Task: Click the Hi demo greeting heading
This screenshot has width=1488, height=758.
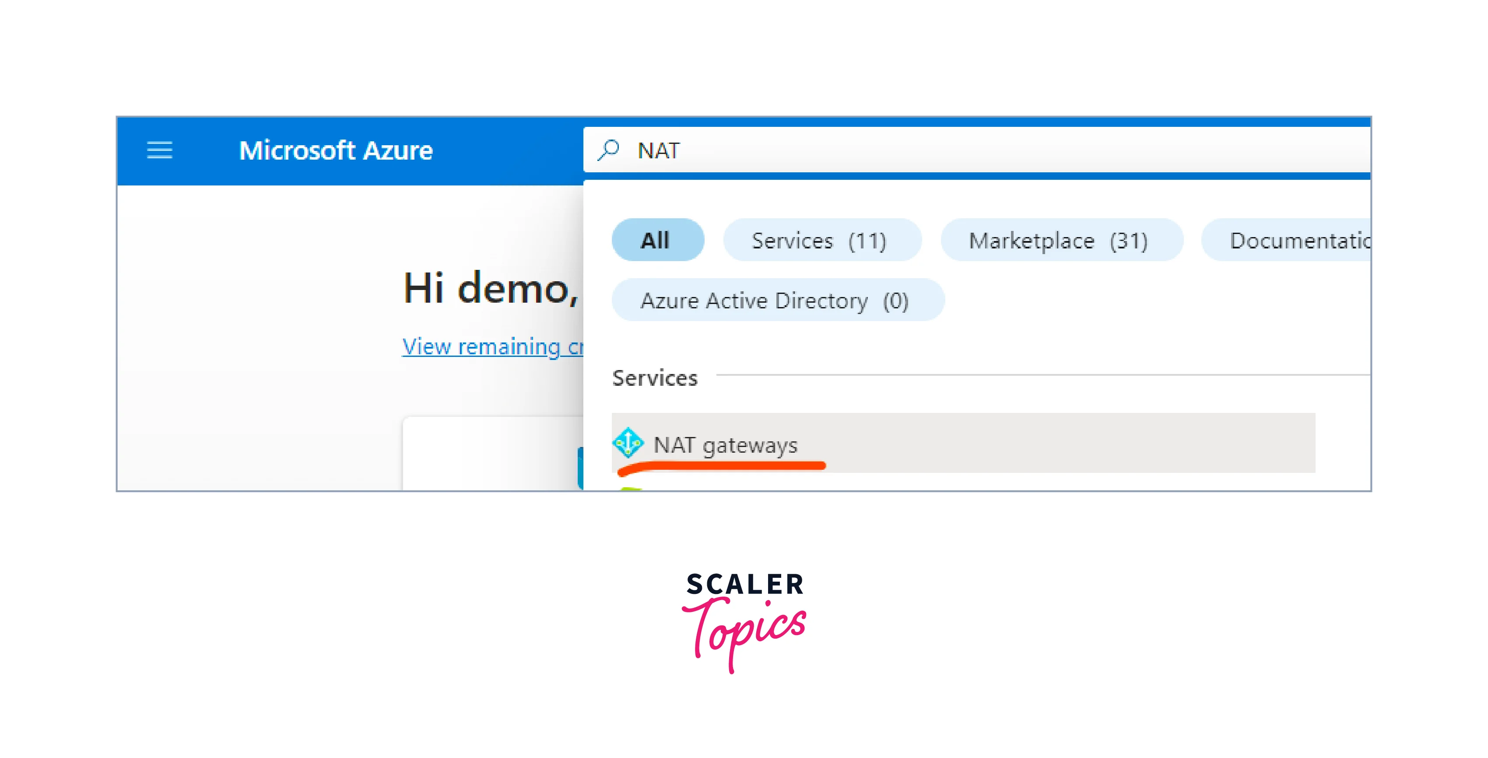Action: [491, 287]
